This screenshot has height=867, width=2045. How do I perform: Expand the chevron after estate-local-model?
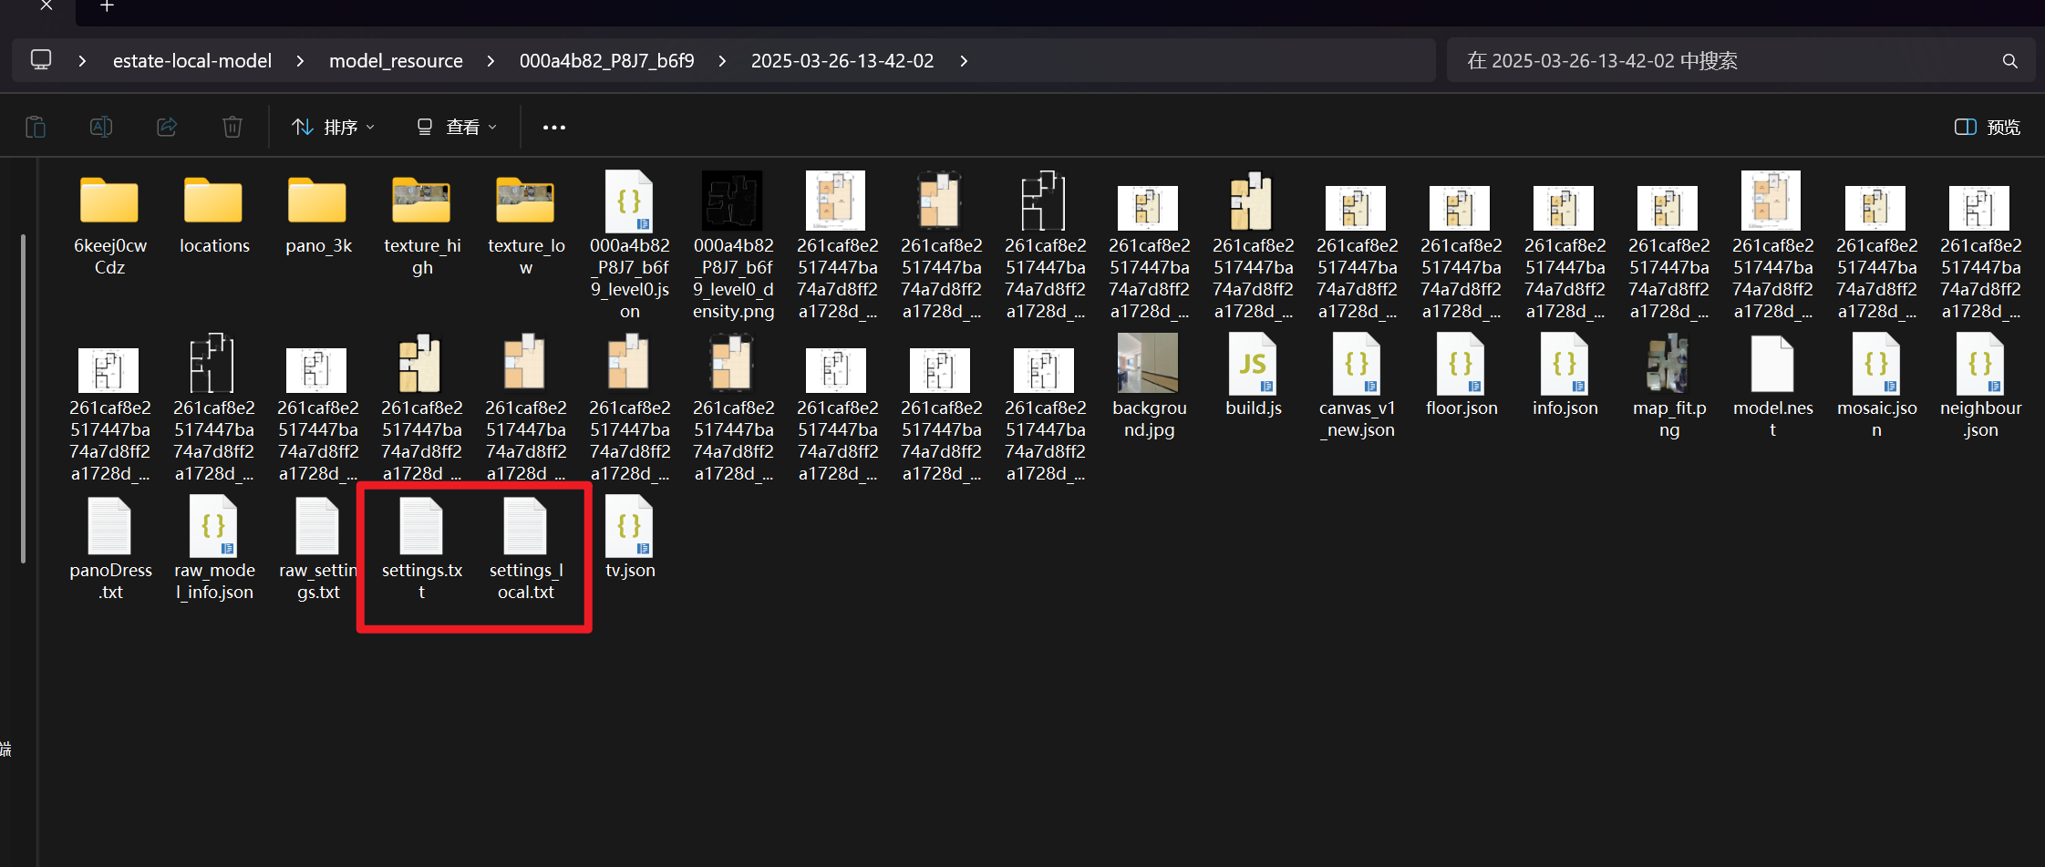[300, 61]
